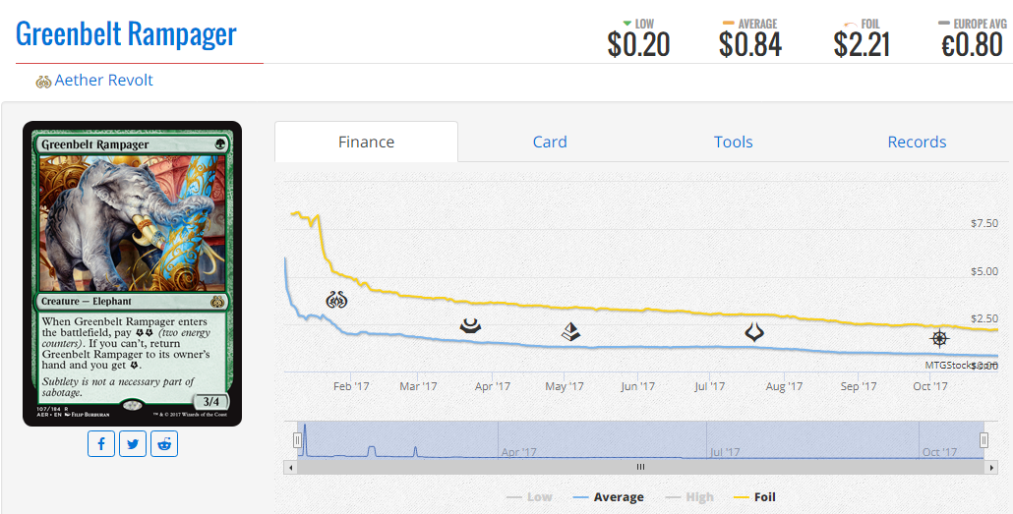Click Ixalan set marker near Oct '17
The image size is (1013, 514).
(940, 338)
